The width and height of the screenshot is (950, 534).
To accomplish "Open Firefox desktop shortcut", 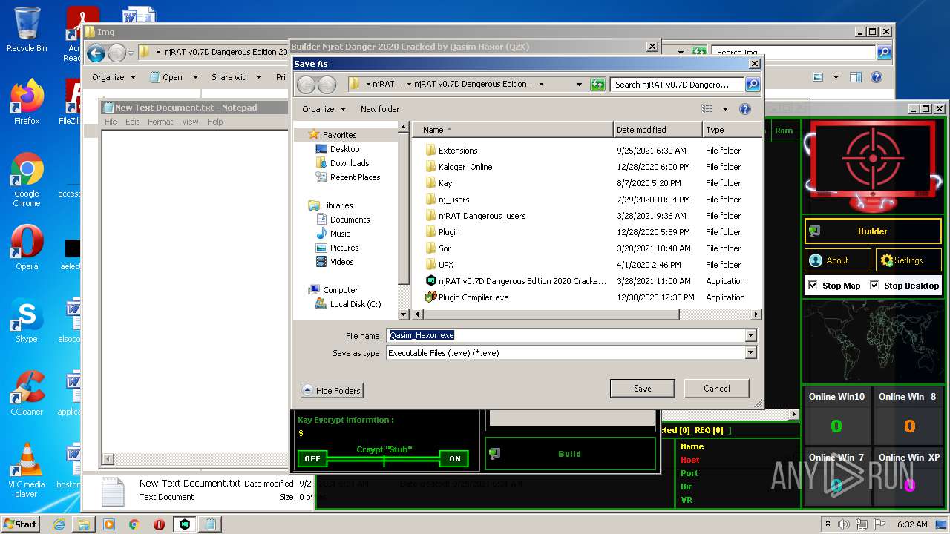I will (27, 102).
